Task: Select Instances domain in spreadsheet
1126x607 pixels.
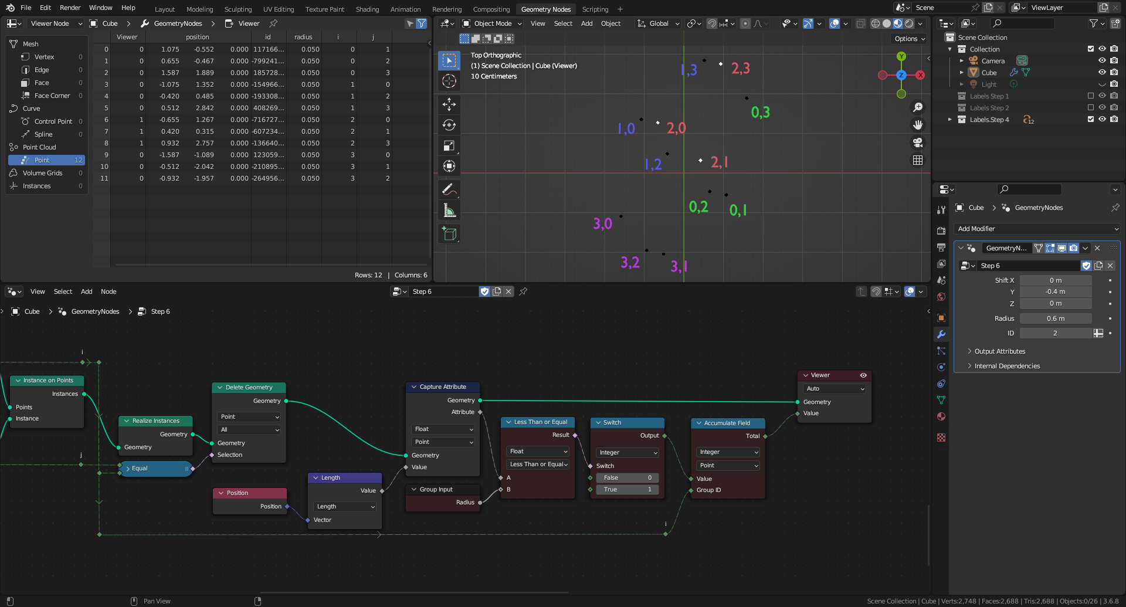Action: 47,186
